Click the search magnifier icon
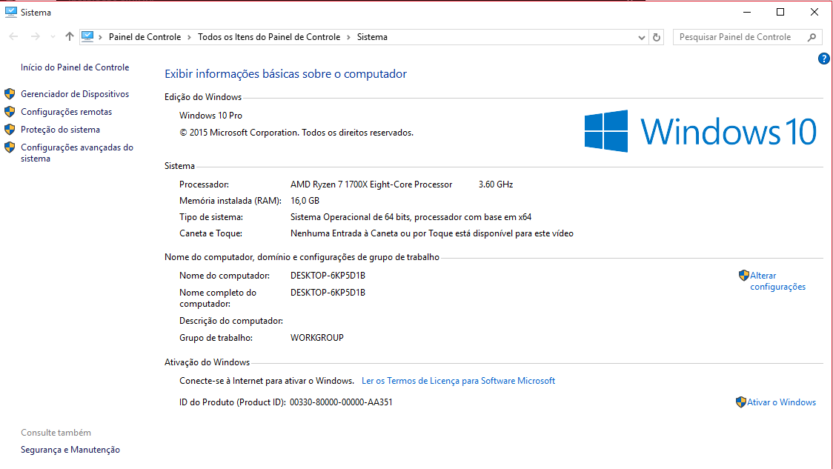 [x=812, y=37]
